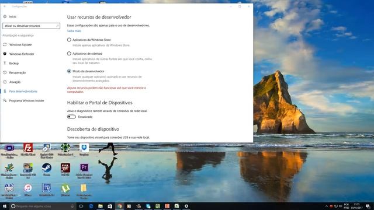Switch to Settings gear in the taskbar

pos(186,206)
